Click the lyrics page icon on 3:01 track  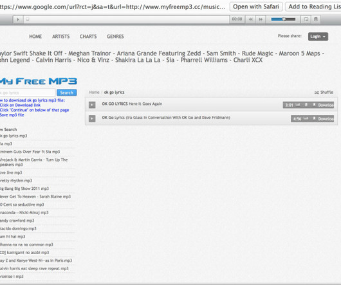coord(306,105)
